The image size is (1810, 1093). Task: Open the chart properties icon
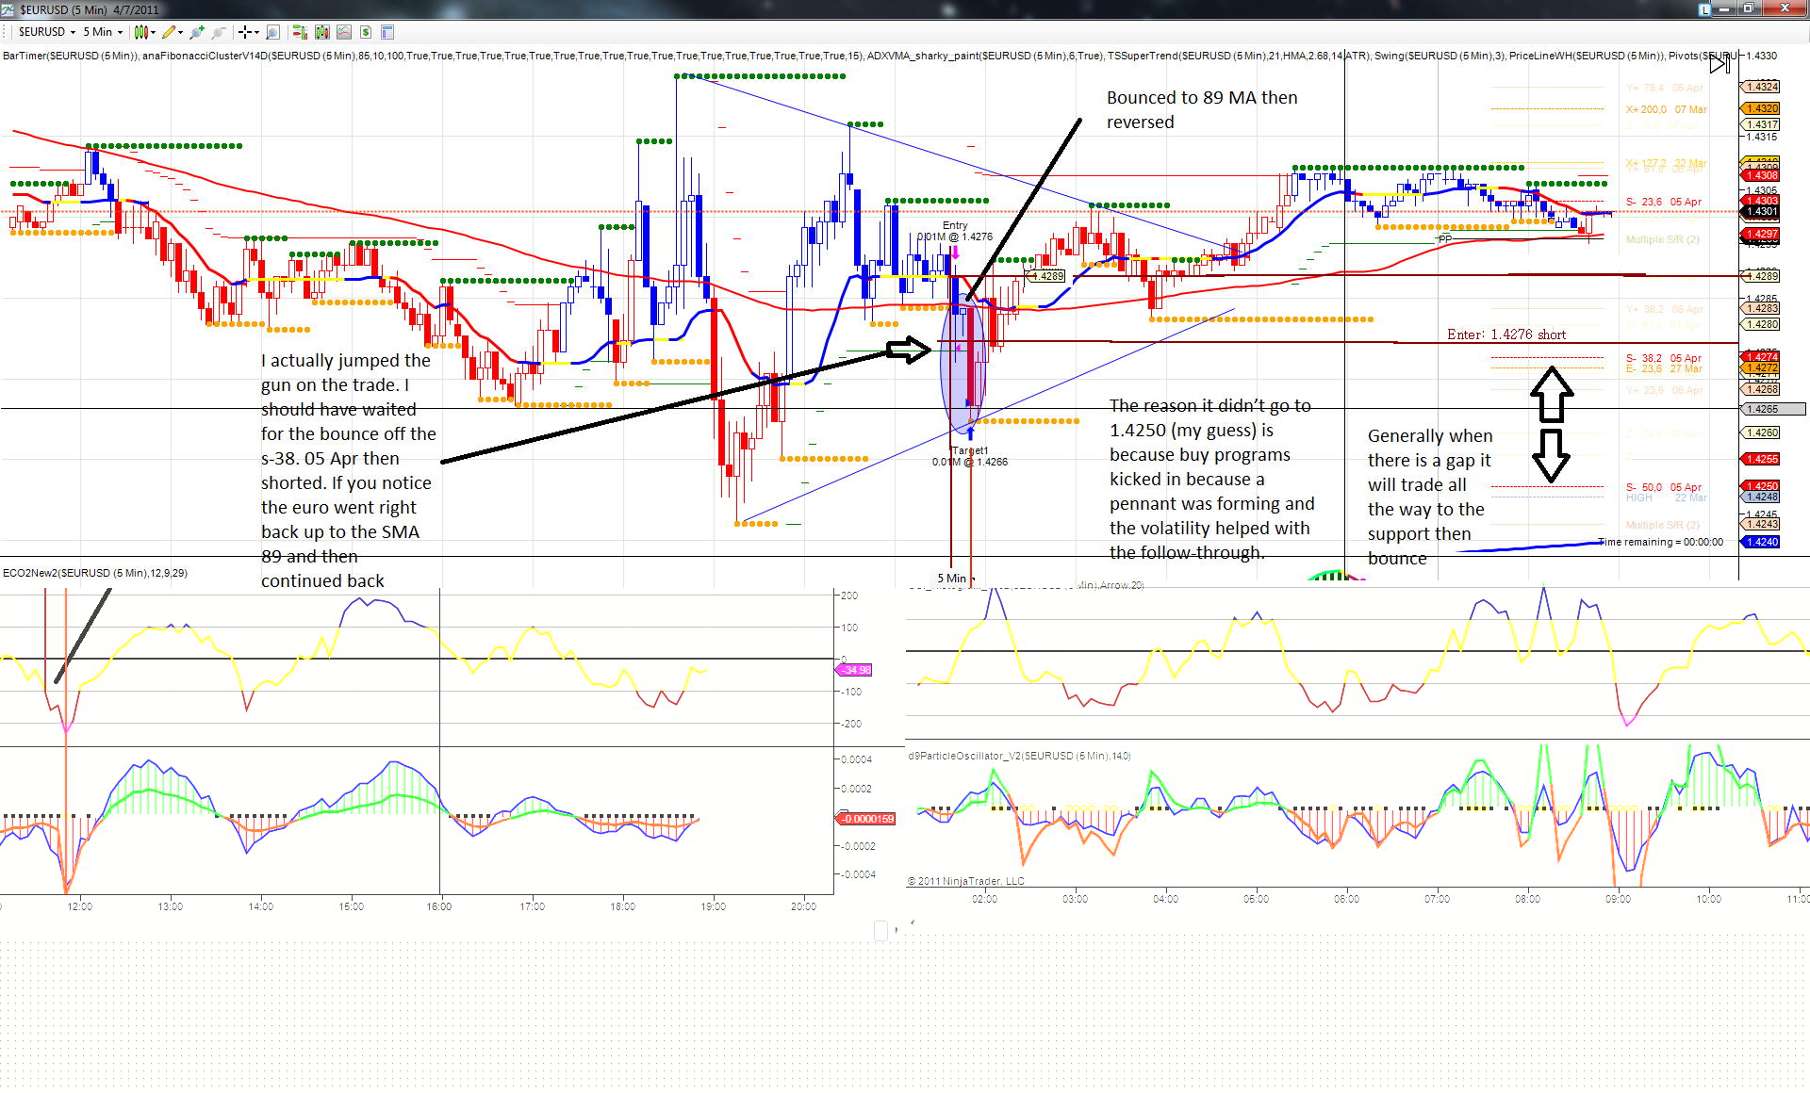[x=387, y=32]
